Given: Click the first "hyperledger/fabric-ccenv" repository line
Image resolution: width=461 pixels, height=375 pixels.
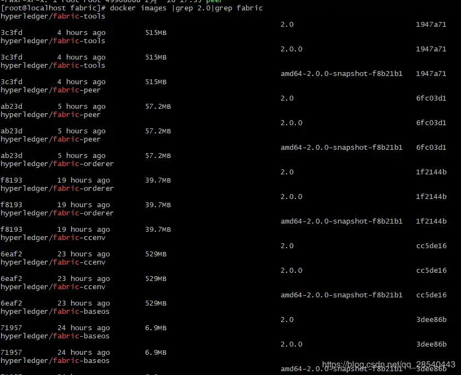Looking at the screenshot, I should (53, 238).
